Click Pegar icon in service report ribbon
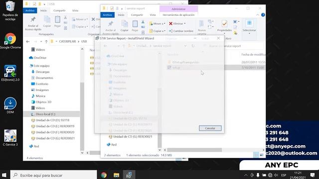Viewport: 319px width, 179px height. pos(135,26)
